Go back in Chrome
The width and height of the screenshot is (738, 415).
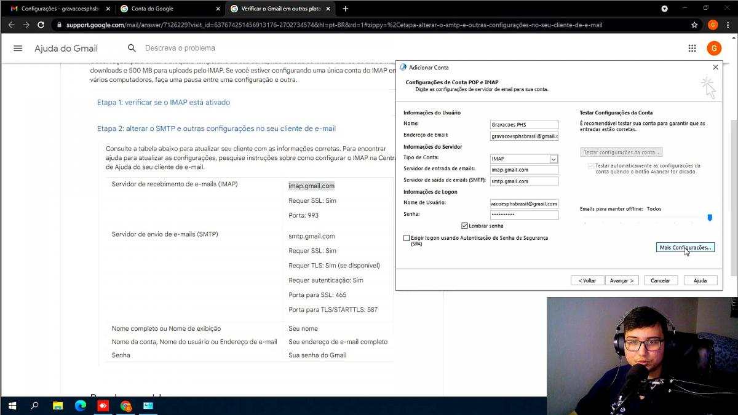click(11, 25)
